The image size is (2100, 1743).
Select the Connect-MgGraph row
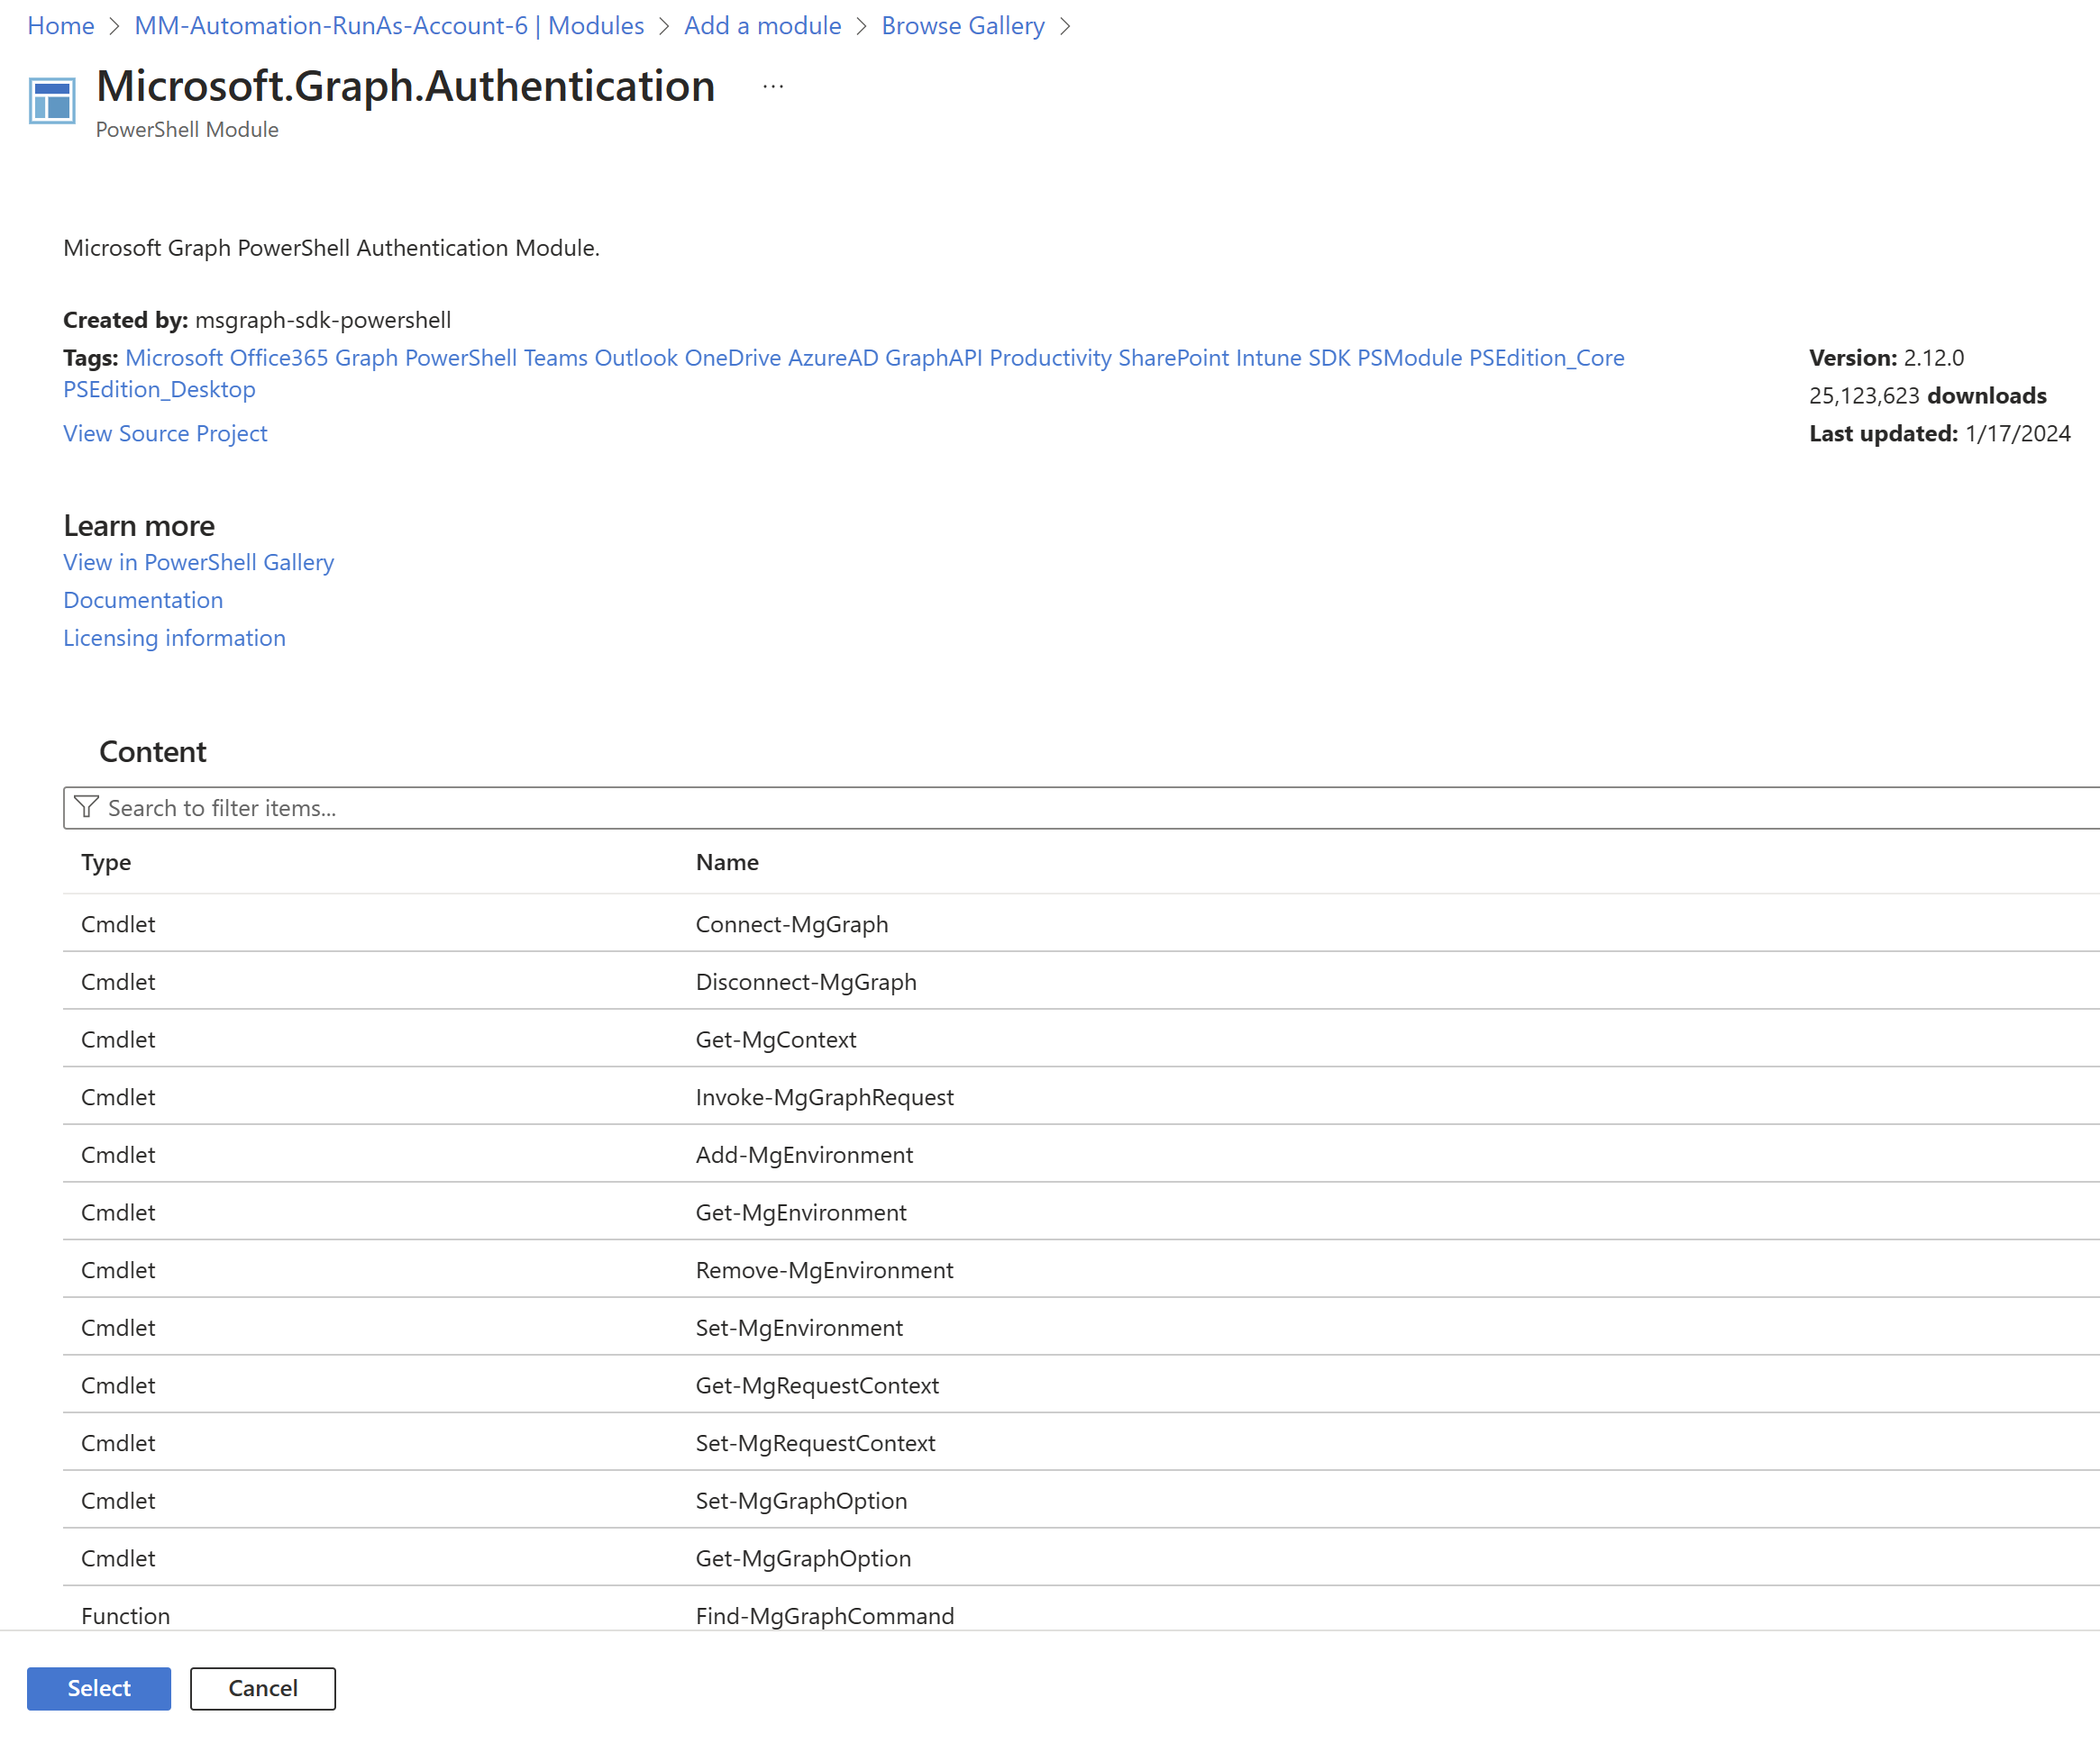pyautogui.click(x=1081, y=923)
